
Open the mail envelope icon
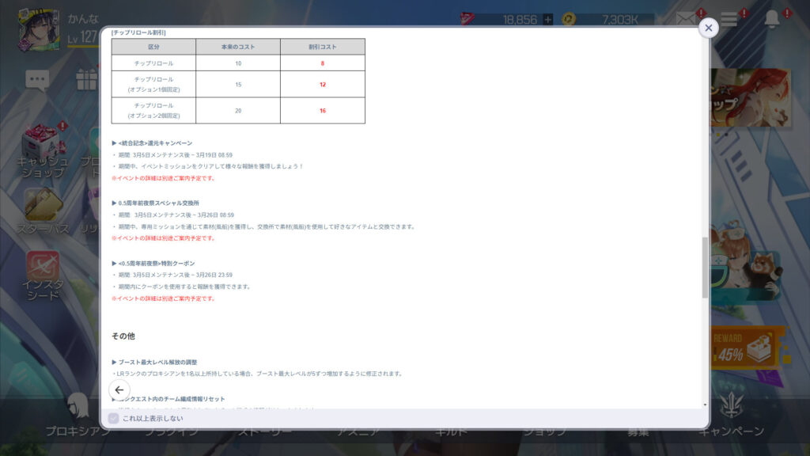pos(686,19)
